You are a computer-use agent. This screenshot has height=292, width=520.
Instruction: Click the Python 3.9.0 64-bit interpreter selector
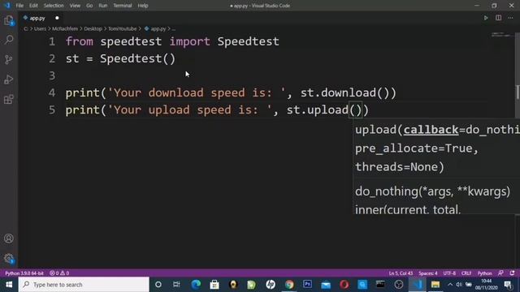click(x=24, y=273)
